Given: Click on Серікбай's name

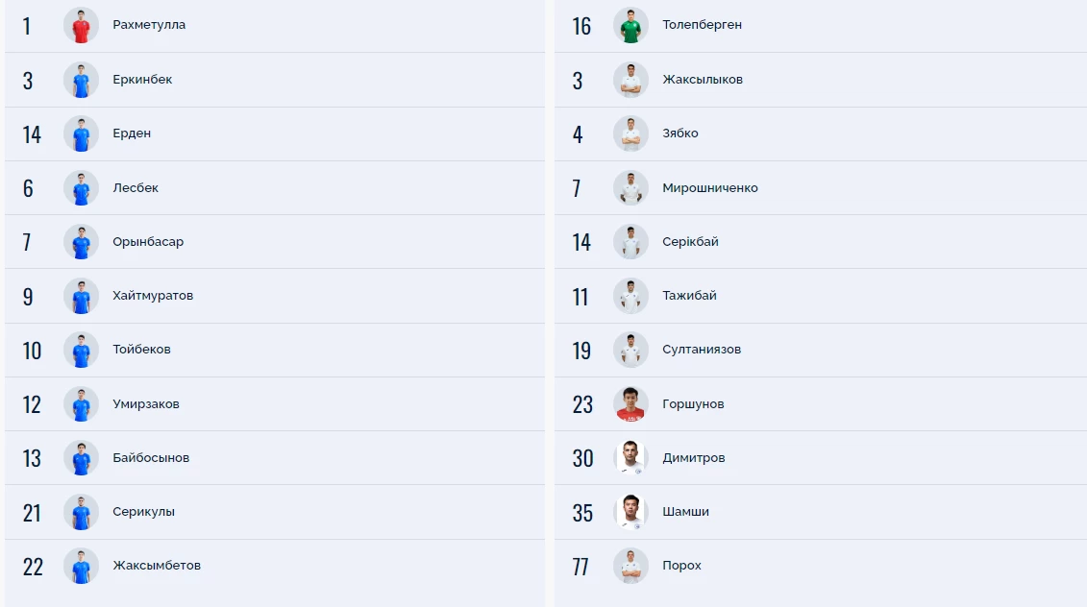Looking at the screenshot, I should point(690,242).
